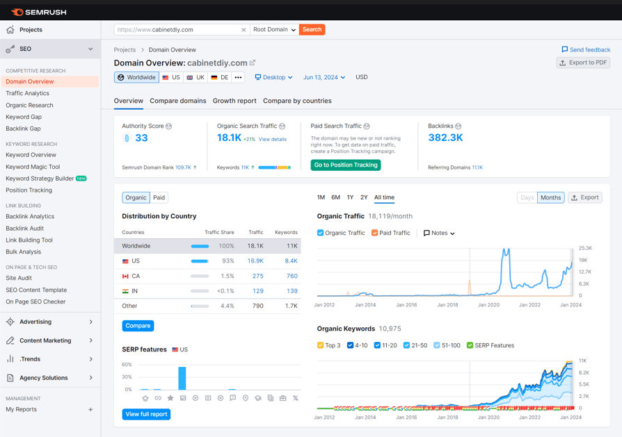Click the X (Twitter) SERP feature icon
The width and height of the screenshot is (622, 437).
point(296,398)
